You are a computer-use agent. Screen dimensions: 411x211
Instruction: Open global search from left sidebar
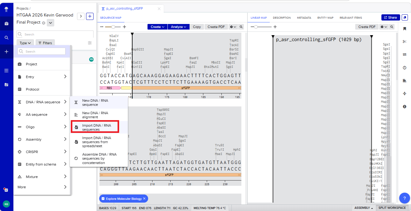(7, 38)
